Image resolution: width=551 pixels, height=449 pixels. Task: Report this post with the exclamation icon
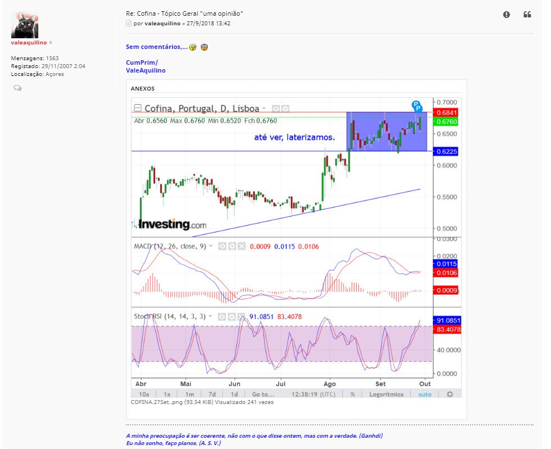click(507, 15)
